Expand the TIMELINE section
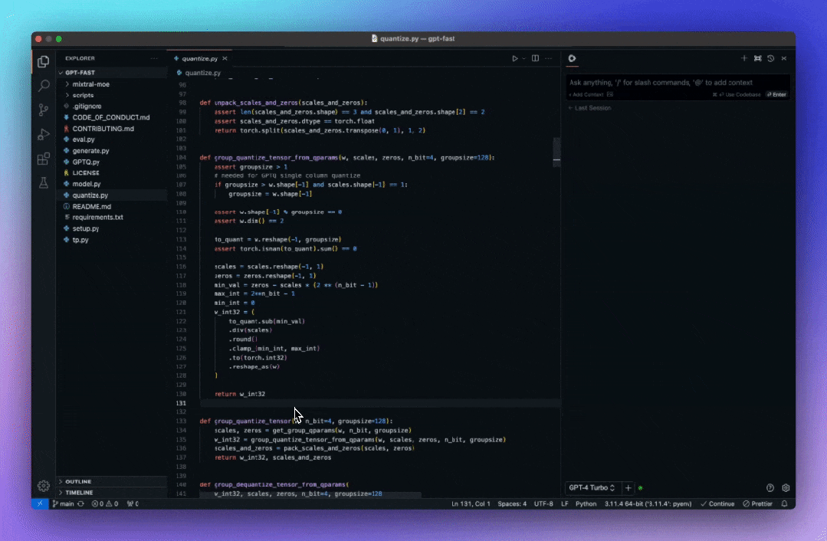827x541 pixels. (77, 493)
